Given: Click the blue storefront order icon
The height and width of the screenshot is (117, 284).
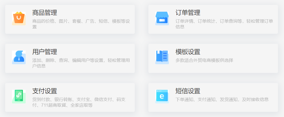Looking at the screenshot, I should point(162,19).
